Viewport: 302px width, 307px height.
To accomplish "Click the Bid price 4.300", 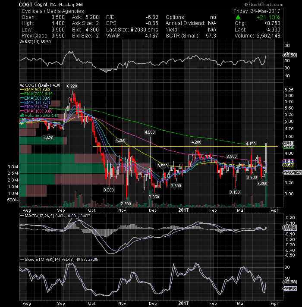I will click(92, 30).
